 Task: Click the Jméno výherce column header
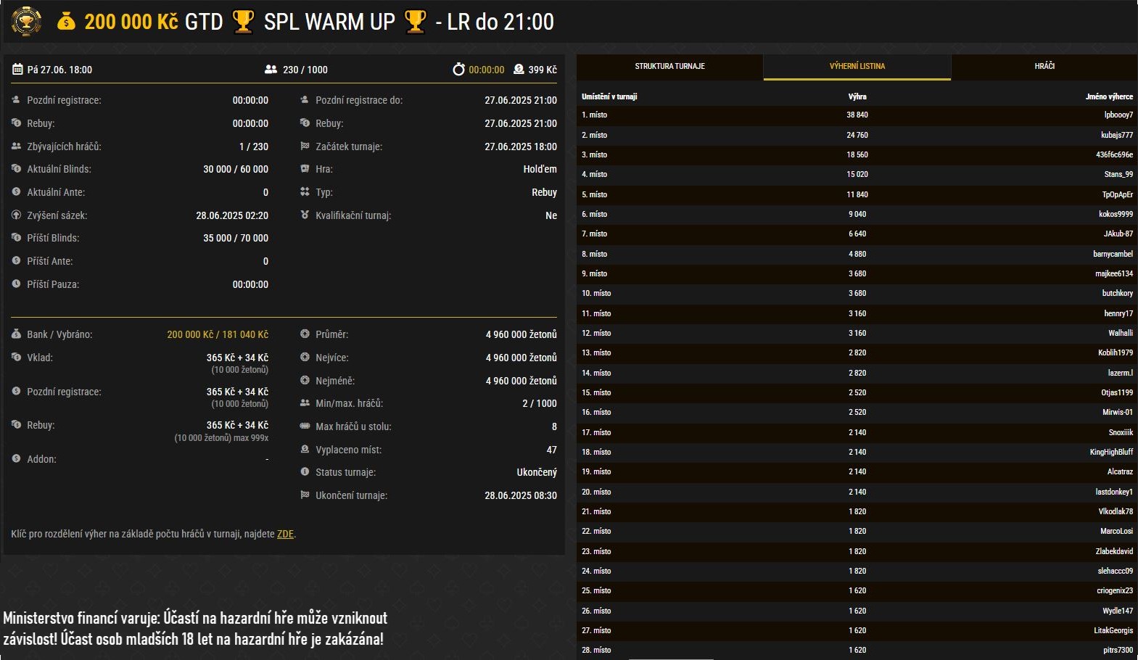(1109, 96)
